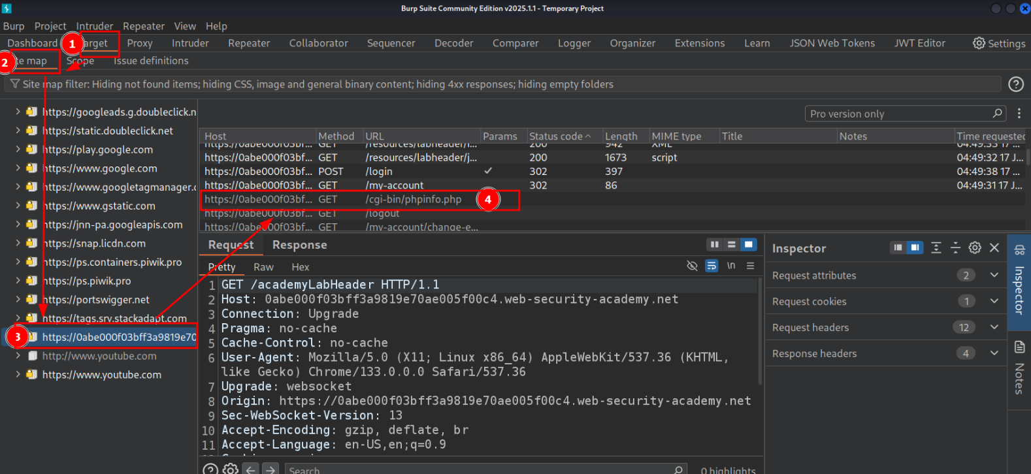Select the /cgi-bin/phpinfo.php request row
This screenshot has width=1031, height=474.
coord(612,199)
